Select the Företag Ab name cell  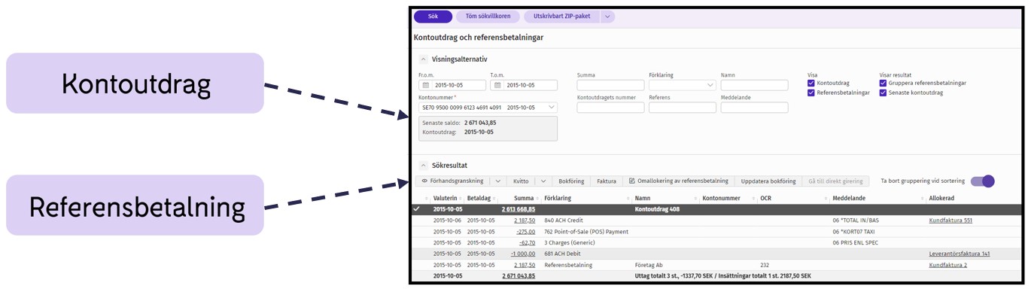tap(649, 266)
